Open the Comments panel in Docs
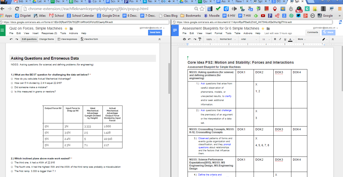This screenshot has width=343, height=177. [x=313, y=32]
